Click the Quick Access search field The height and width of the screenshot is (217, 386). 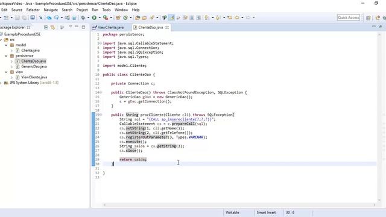pyautogui.click(x=349, y=17)
